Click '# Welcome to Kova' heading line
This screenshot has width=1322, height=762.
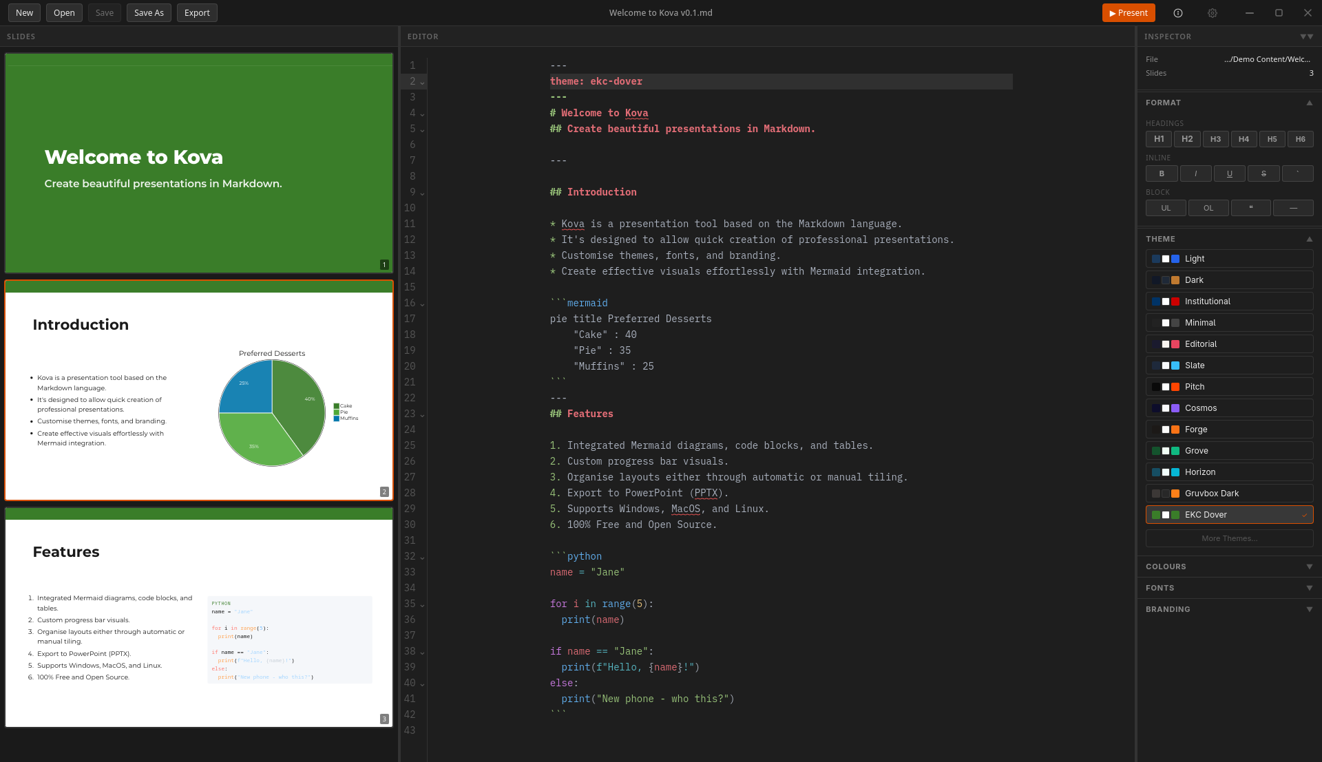599,113
